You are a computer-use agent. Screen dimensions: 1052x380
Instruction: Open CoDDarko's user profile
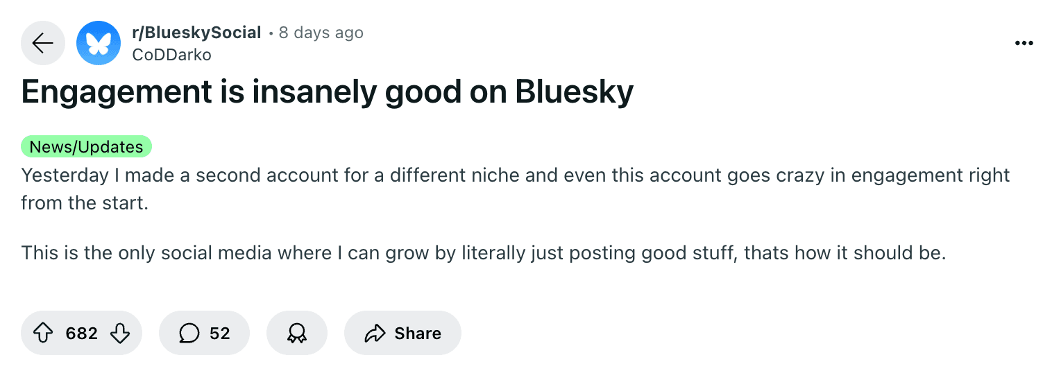tap(171, 53)
